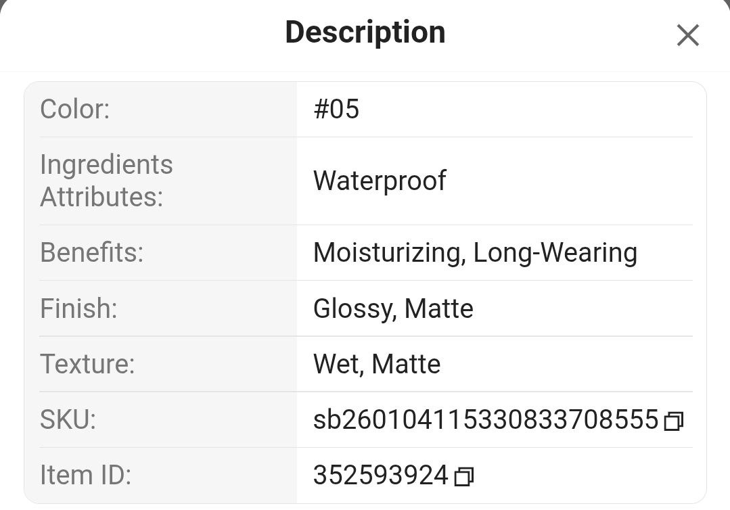Tap the #05 color value
730x510 pixels.
tap(336, 109)
